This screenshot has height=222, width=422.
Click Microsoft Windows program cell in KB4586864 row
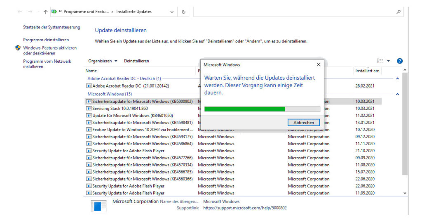216,144
